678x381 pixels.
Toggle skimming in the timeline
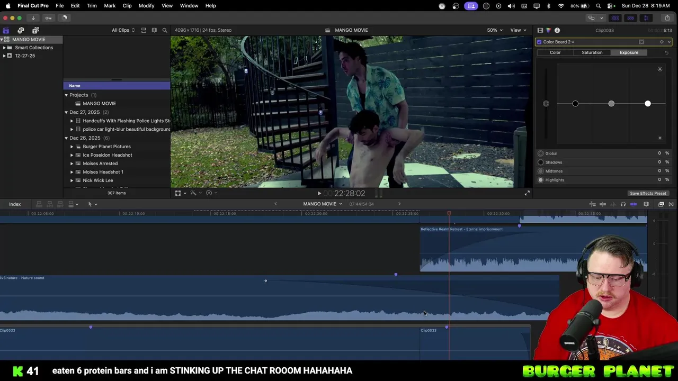[603, 204]
